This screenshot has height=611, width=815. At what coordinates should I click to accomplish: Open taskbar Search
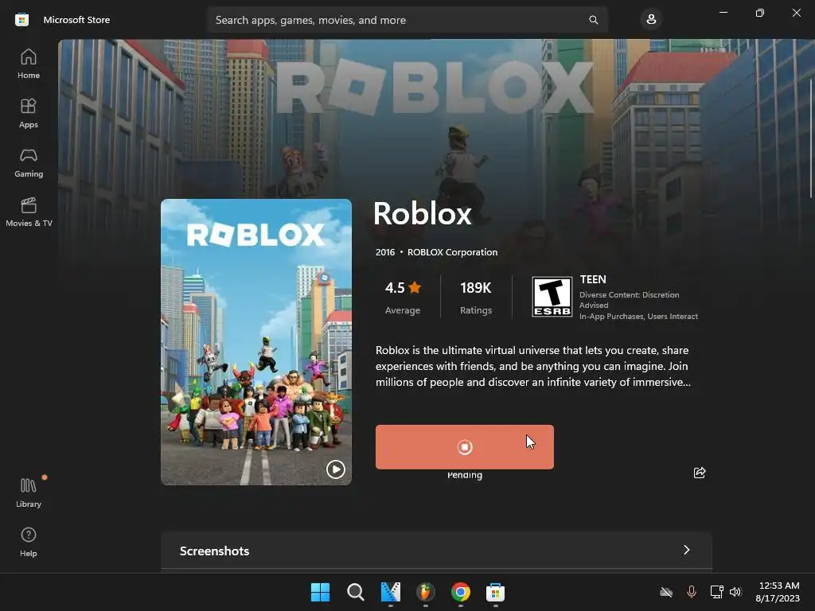point(356,592)
